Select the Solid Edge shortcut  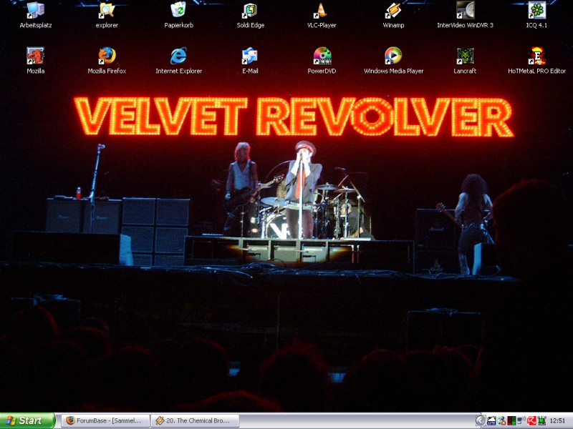coord(250,15)
